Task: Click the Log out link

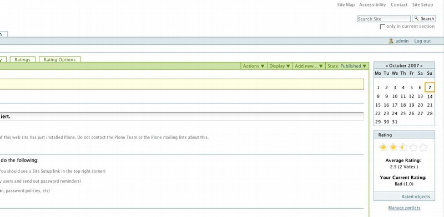Action: pos(422,41)
